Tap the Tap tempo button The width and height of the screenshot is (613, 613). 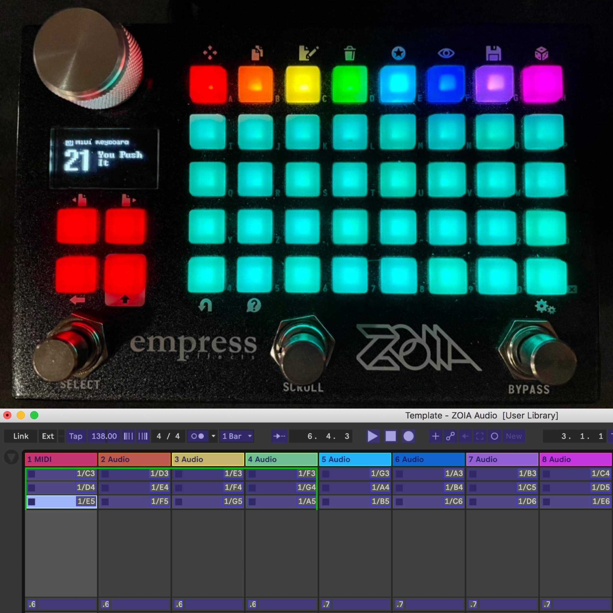click(x=75, y=436)
